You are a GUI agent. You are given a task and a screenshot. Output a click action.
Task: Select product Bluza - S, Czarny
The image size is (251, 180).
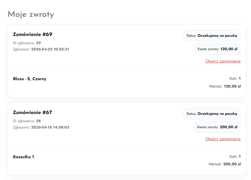[x=30, y=79]
